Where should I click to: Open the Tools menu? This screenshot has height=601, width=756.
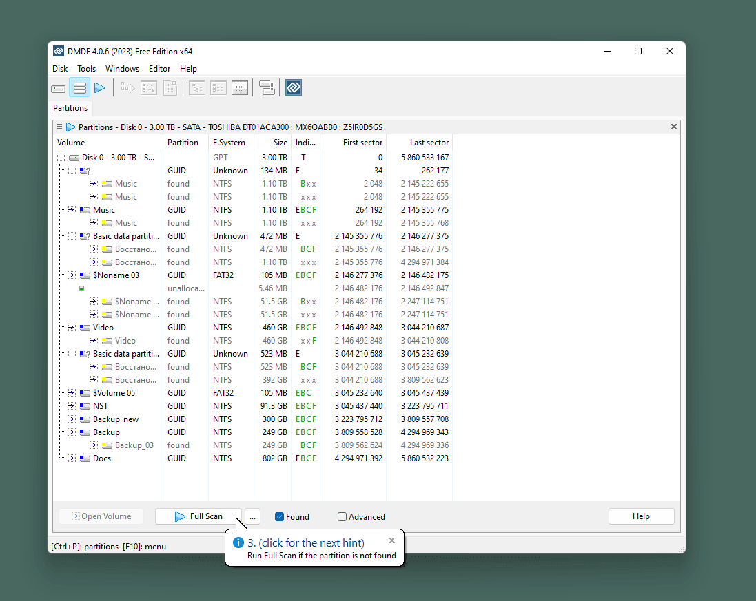(86, 69)
